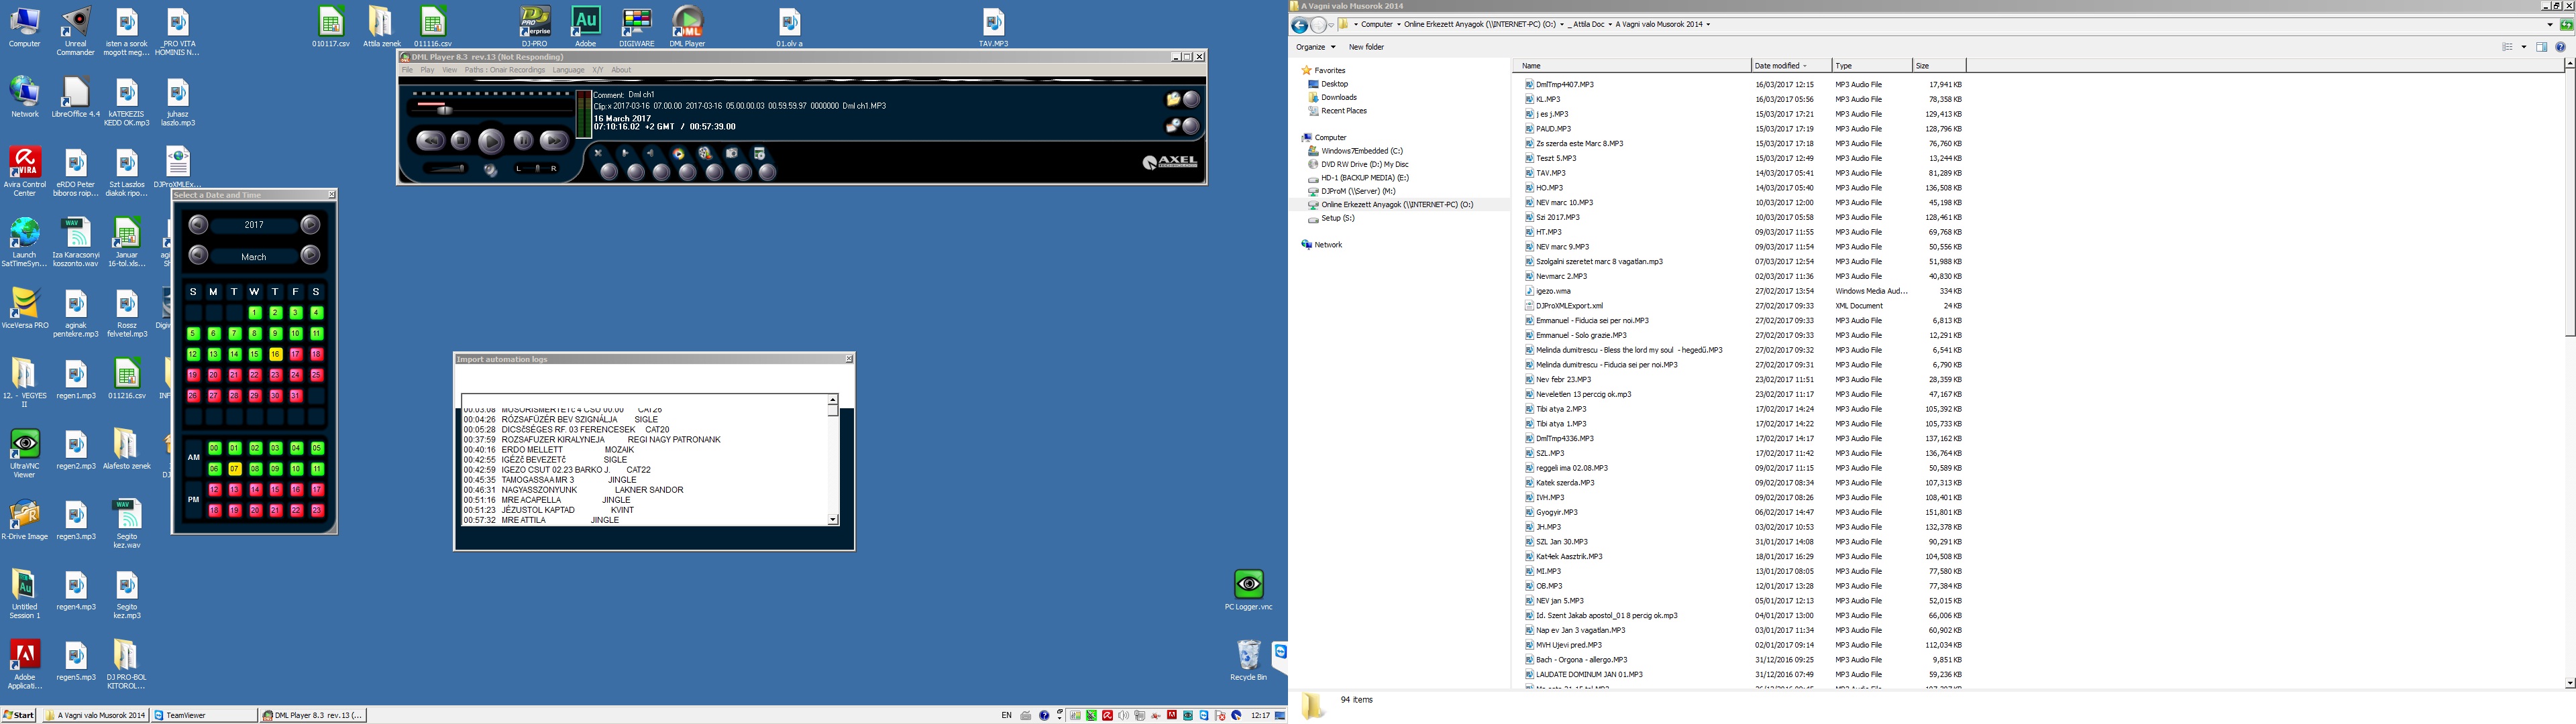
Task: Click the open folder icon in player
Action: (x=1174, y=99)
